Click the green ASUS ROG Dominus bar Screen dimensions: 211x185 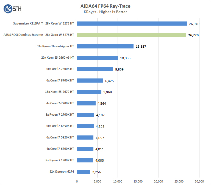pyautogui.click(x=132, y=35)
